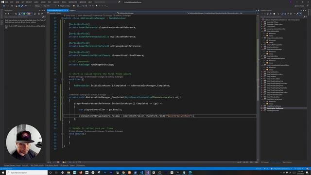Toggle the total tests filter in Test Explorer
The height and width of the screenshot is (175, 311).
[x=20, y=14]
